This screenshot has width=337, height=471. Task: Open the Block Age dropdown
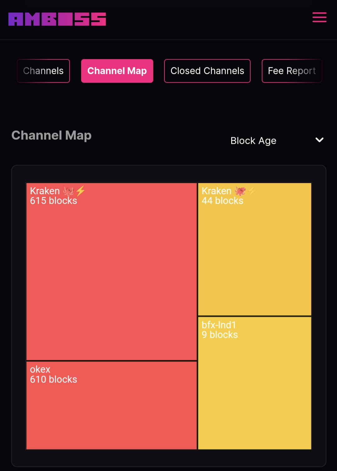tap(277, 140)
